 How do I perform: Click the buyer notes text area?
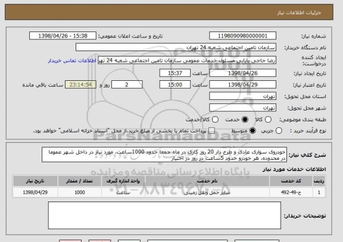[164, 215]
